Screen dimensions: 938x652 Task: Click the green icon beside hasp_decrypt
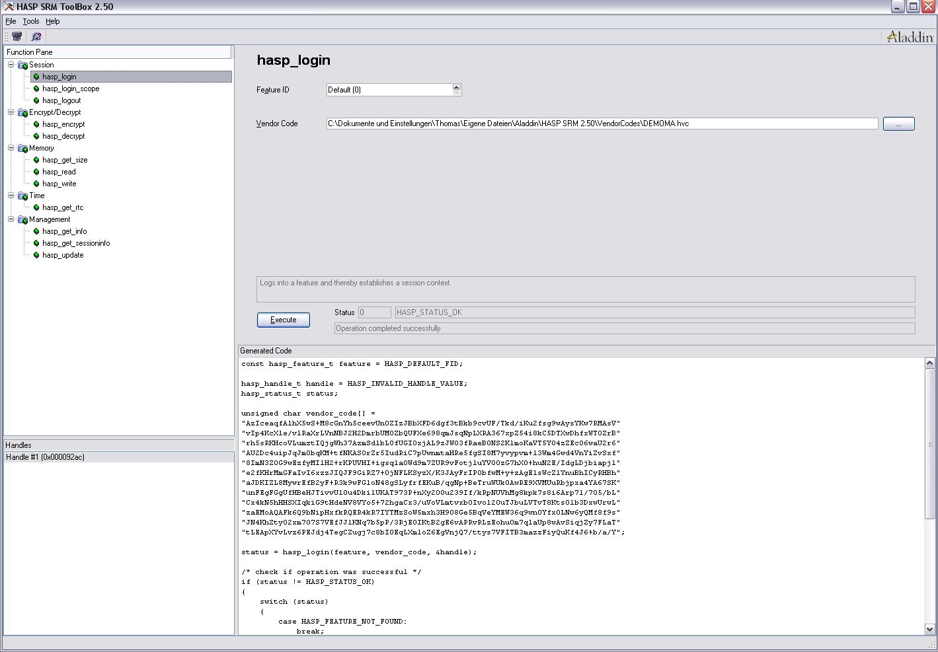[x=36, y=136]
